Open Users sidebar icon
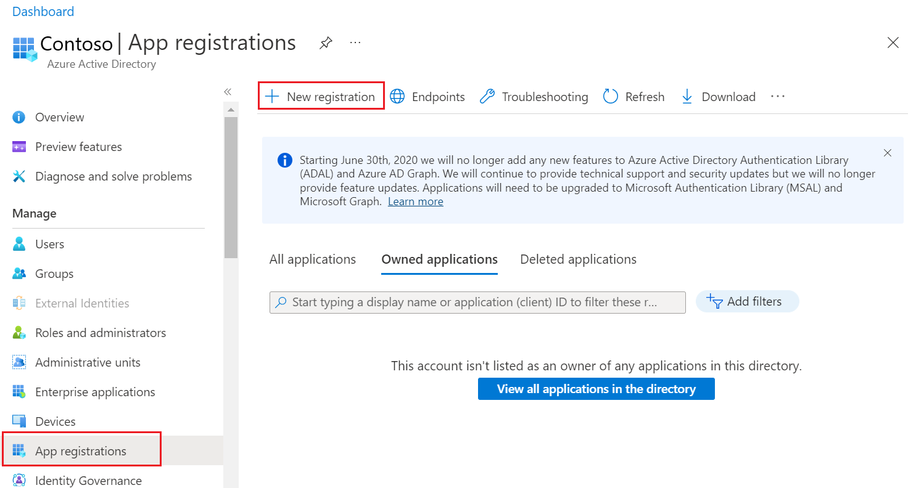This screenshot has width=924, height=488. coord(19,244)
